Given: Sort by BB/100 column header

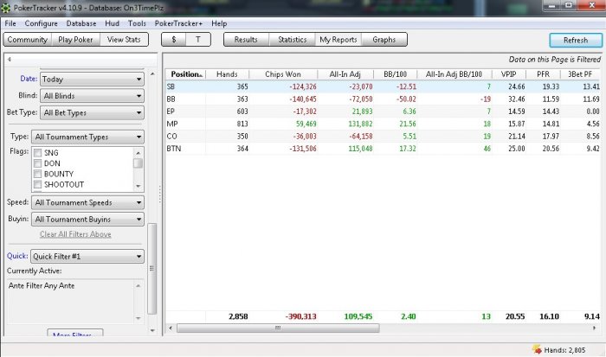Looking at the screenshot, I should pyautogui.click(x=396, y=74).
